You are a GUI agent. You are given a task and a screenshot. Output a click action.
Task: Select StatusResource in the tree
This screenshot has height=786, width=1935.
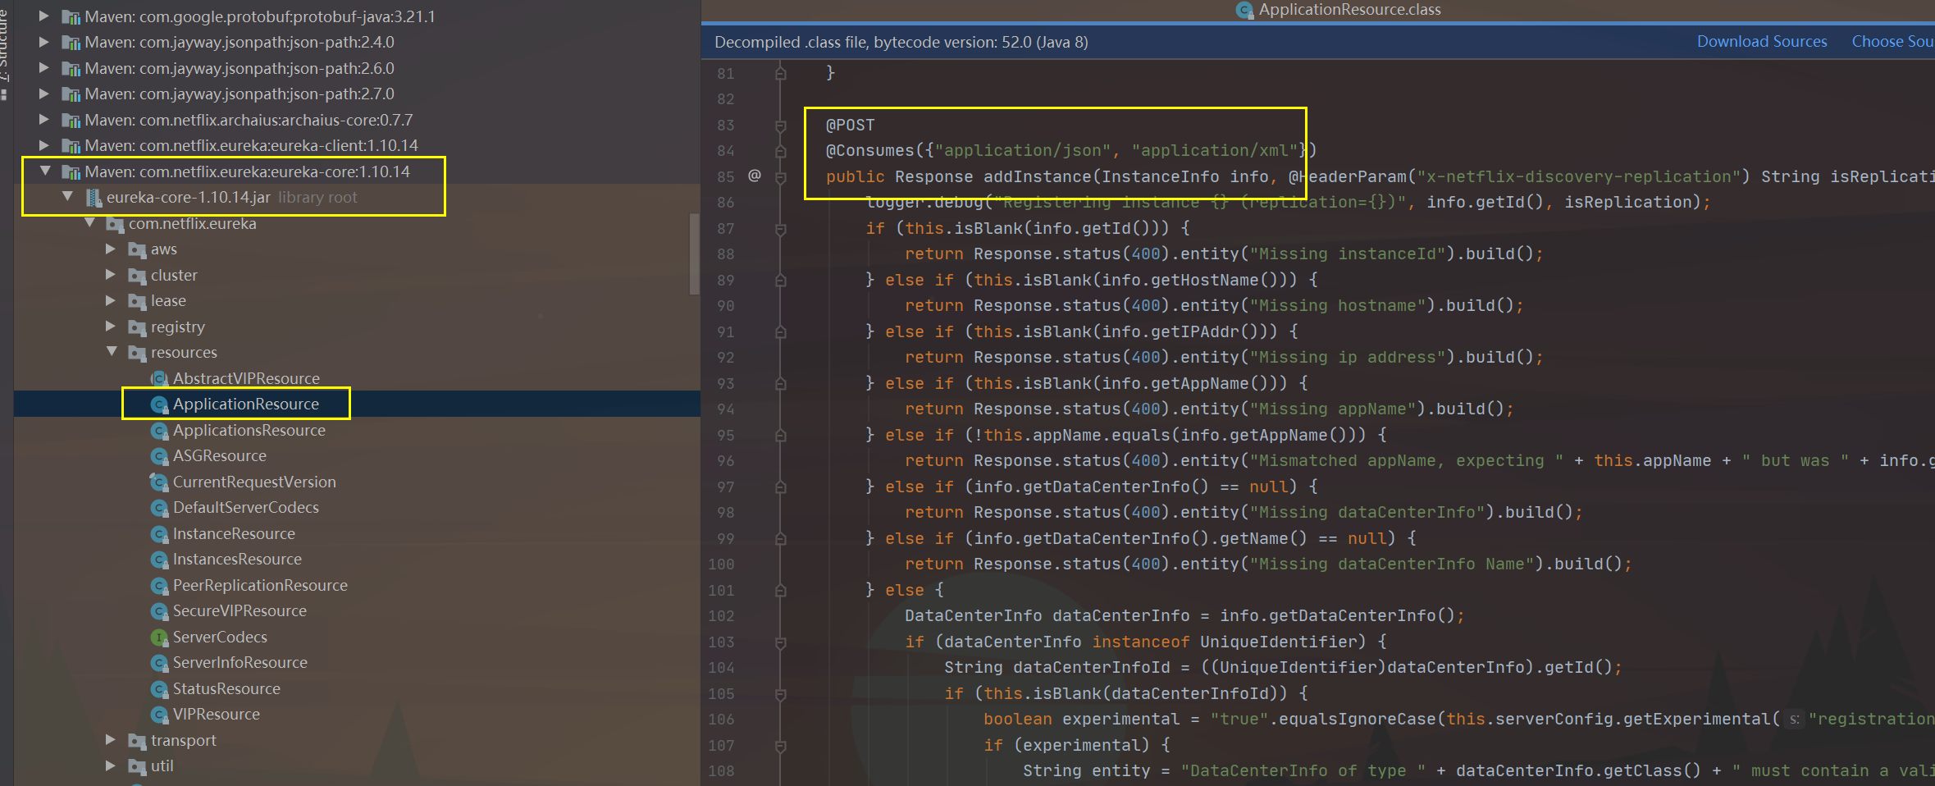coord(226,688)
